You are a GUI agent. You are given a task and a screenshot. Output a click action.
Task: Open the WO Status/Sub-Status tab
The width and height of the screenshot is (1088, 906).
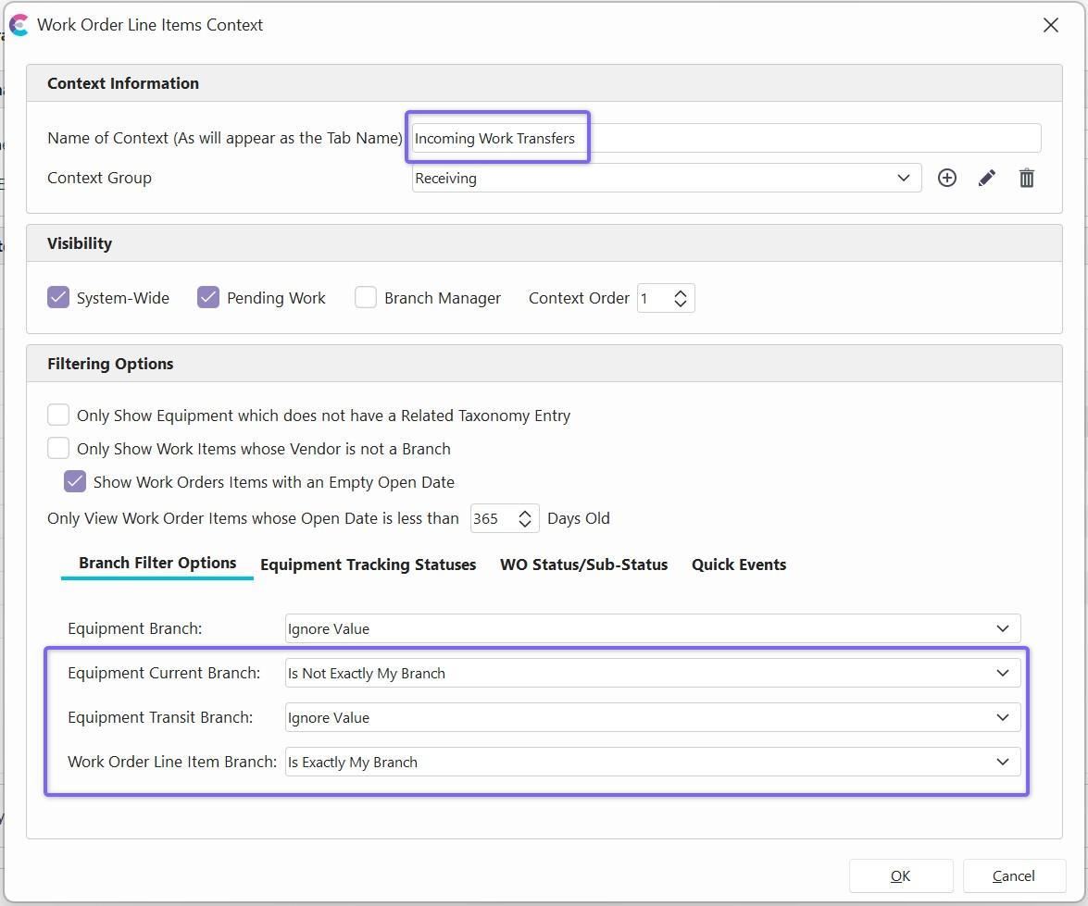(583, 565)
